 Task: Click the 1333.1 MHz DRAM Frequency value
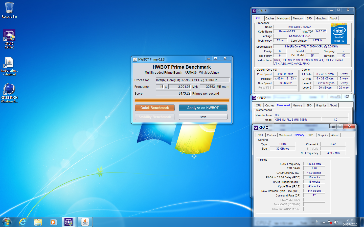314,164
